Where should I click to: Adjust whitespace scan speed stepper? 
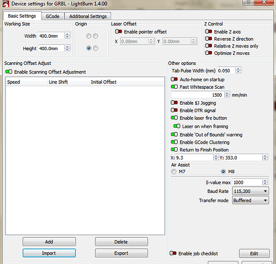coord(227,95)
